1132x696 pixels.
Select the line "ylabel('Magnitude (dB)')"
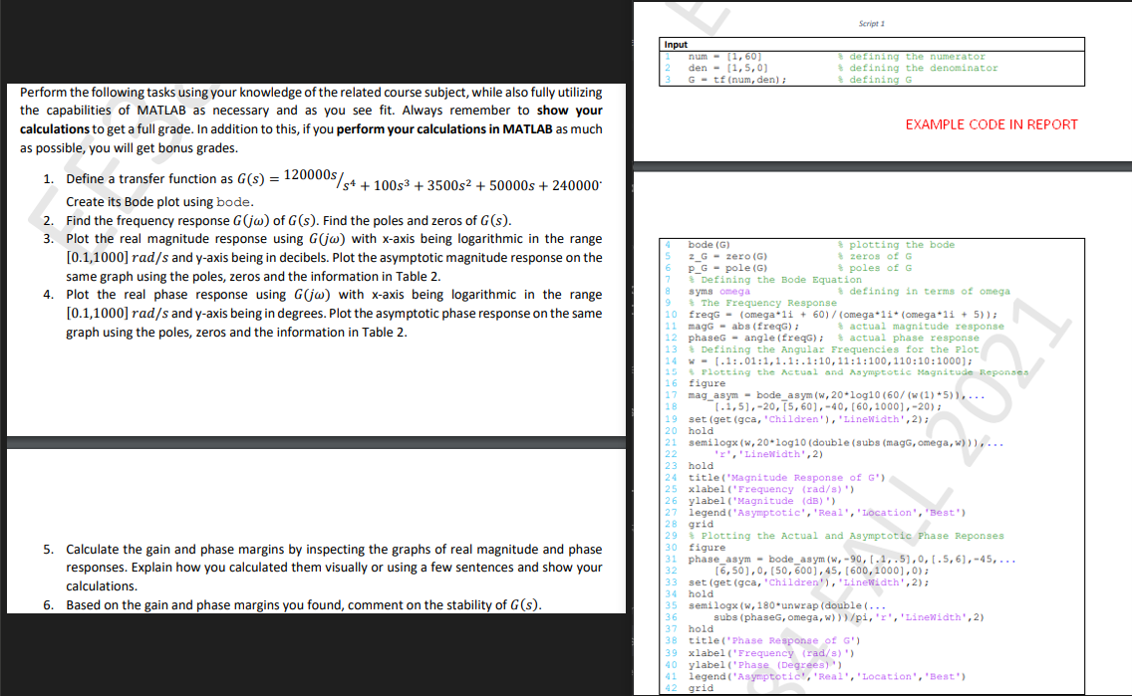click(x=762, y=501)
